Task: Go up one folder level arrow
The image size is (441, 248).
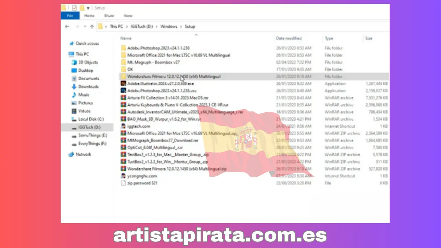Action: pyautogui.click(x=92, y=27)
